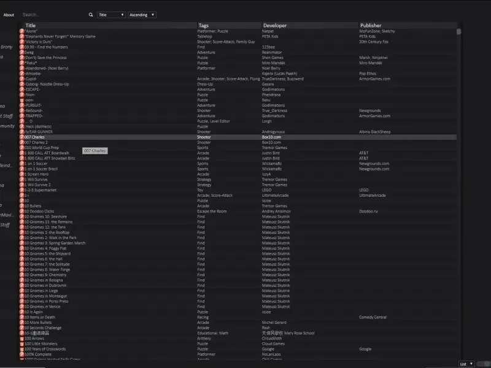Click into the Search input field

pos(54,15)
